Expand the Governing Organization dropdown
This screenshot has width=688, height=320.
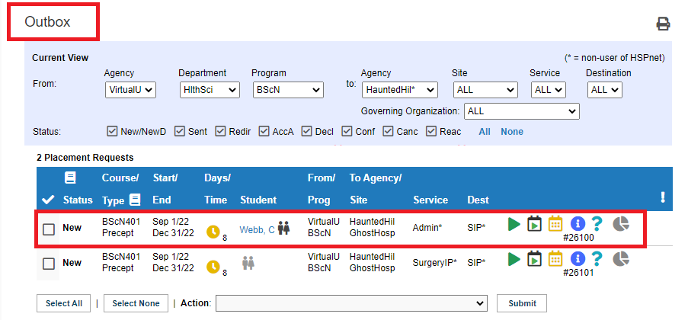521,111
